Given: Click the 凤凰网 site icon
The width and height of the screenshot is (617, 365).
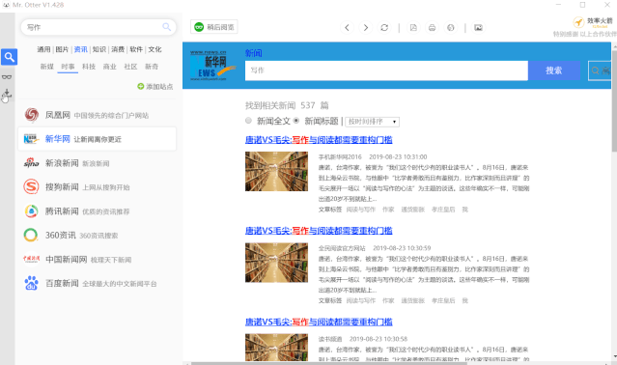Looking at the screenshot, I should (x=32, y=115).
